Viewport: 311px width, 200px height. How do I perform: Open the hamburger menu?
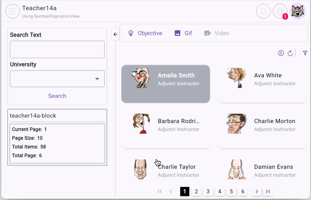[12, 11]
